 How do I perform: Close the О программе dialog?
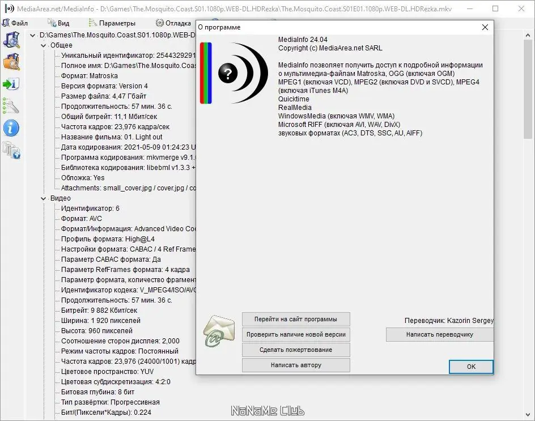point(485,27)
